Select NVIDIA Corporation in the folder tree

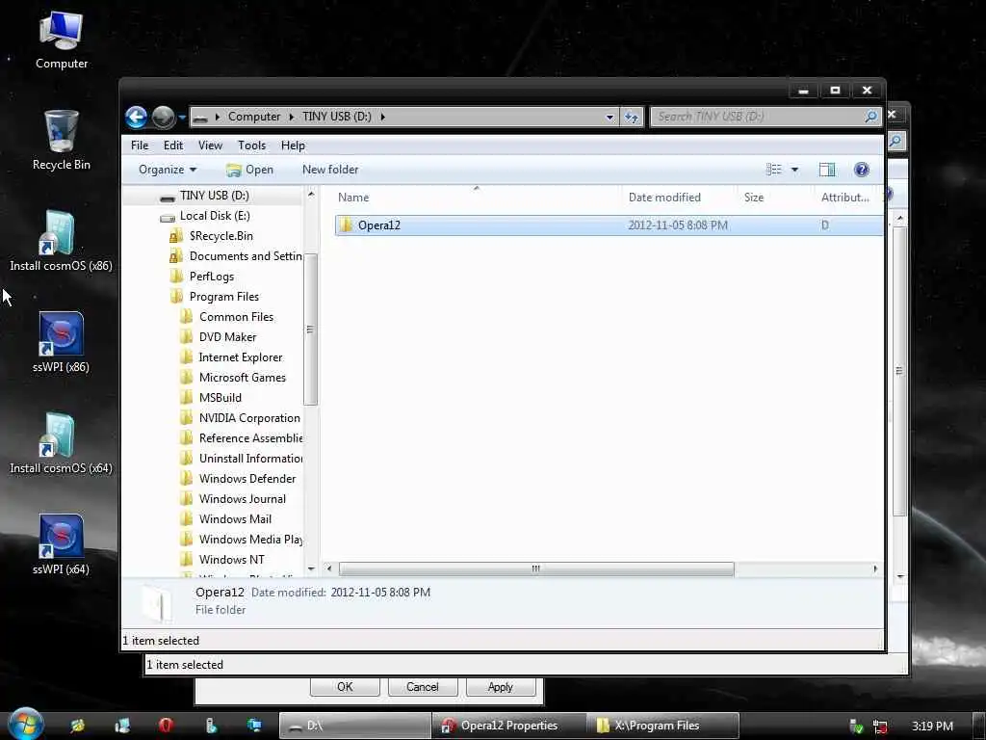coord(249,418)
